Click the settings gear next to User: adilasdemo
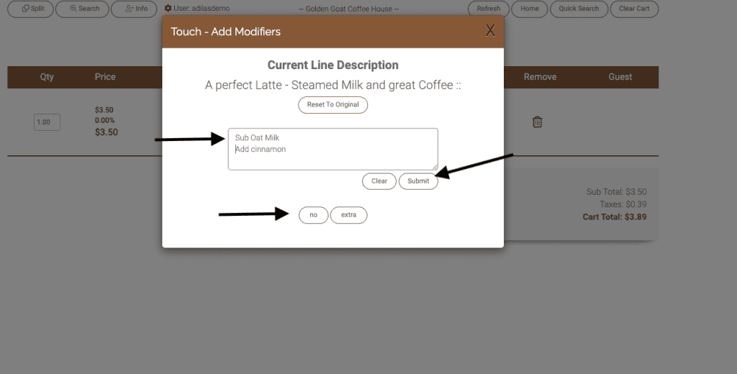The width and height of the screenshot is (737, 374). click(168, 9)
